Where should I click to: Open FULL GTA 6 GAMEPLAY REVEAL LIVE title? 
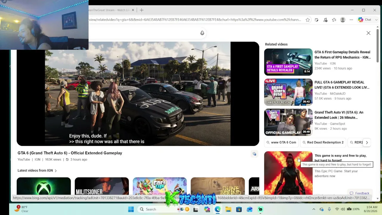pos(342,85)
